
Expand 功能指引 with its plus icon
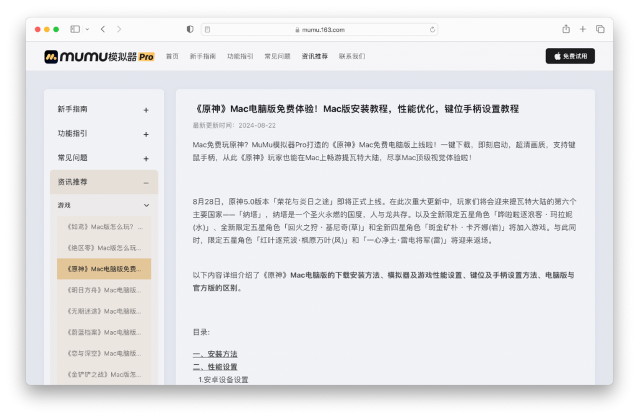[146, 135]
